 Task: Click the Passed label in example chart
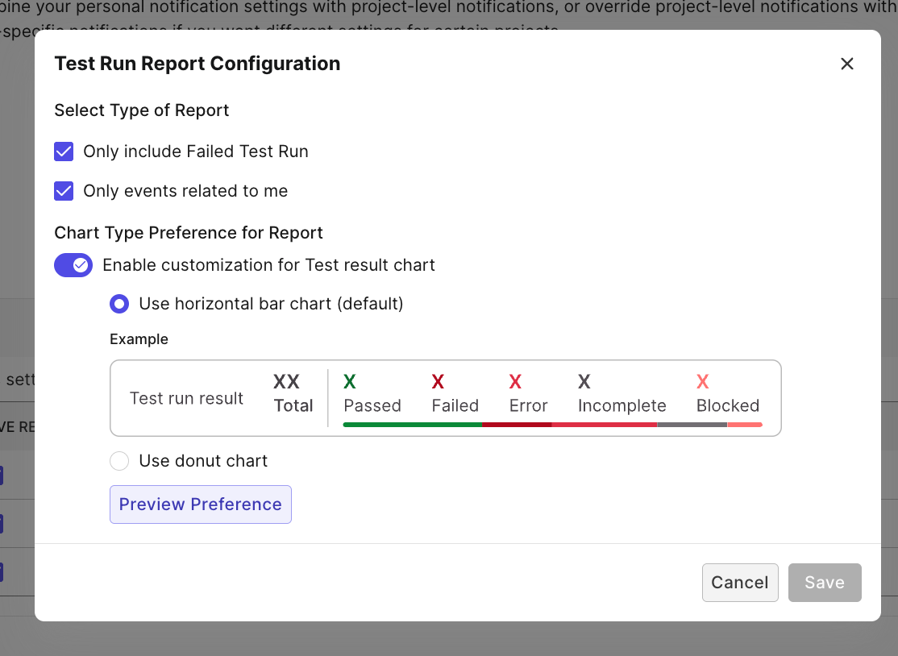(x=372, y=405)
